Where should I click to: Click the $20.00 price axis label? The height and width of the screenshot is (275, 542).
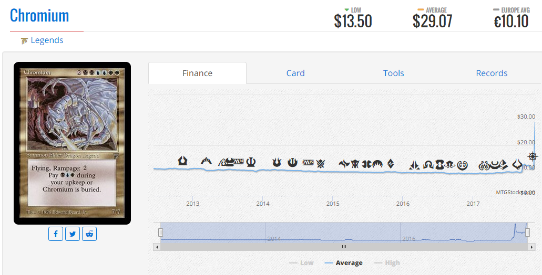526,142
